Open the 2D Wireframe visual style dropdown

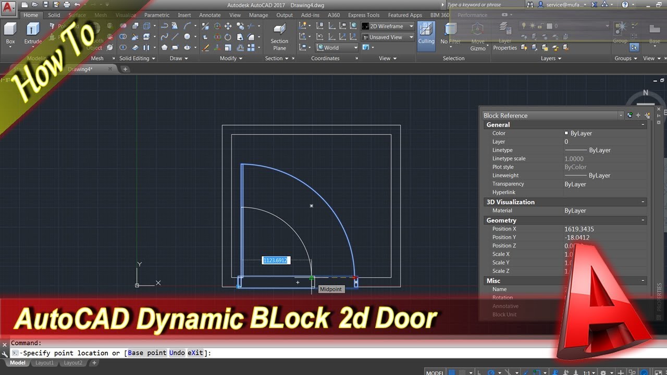coord(387,26)
